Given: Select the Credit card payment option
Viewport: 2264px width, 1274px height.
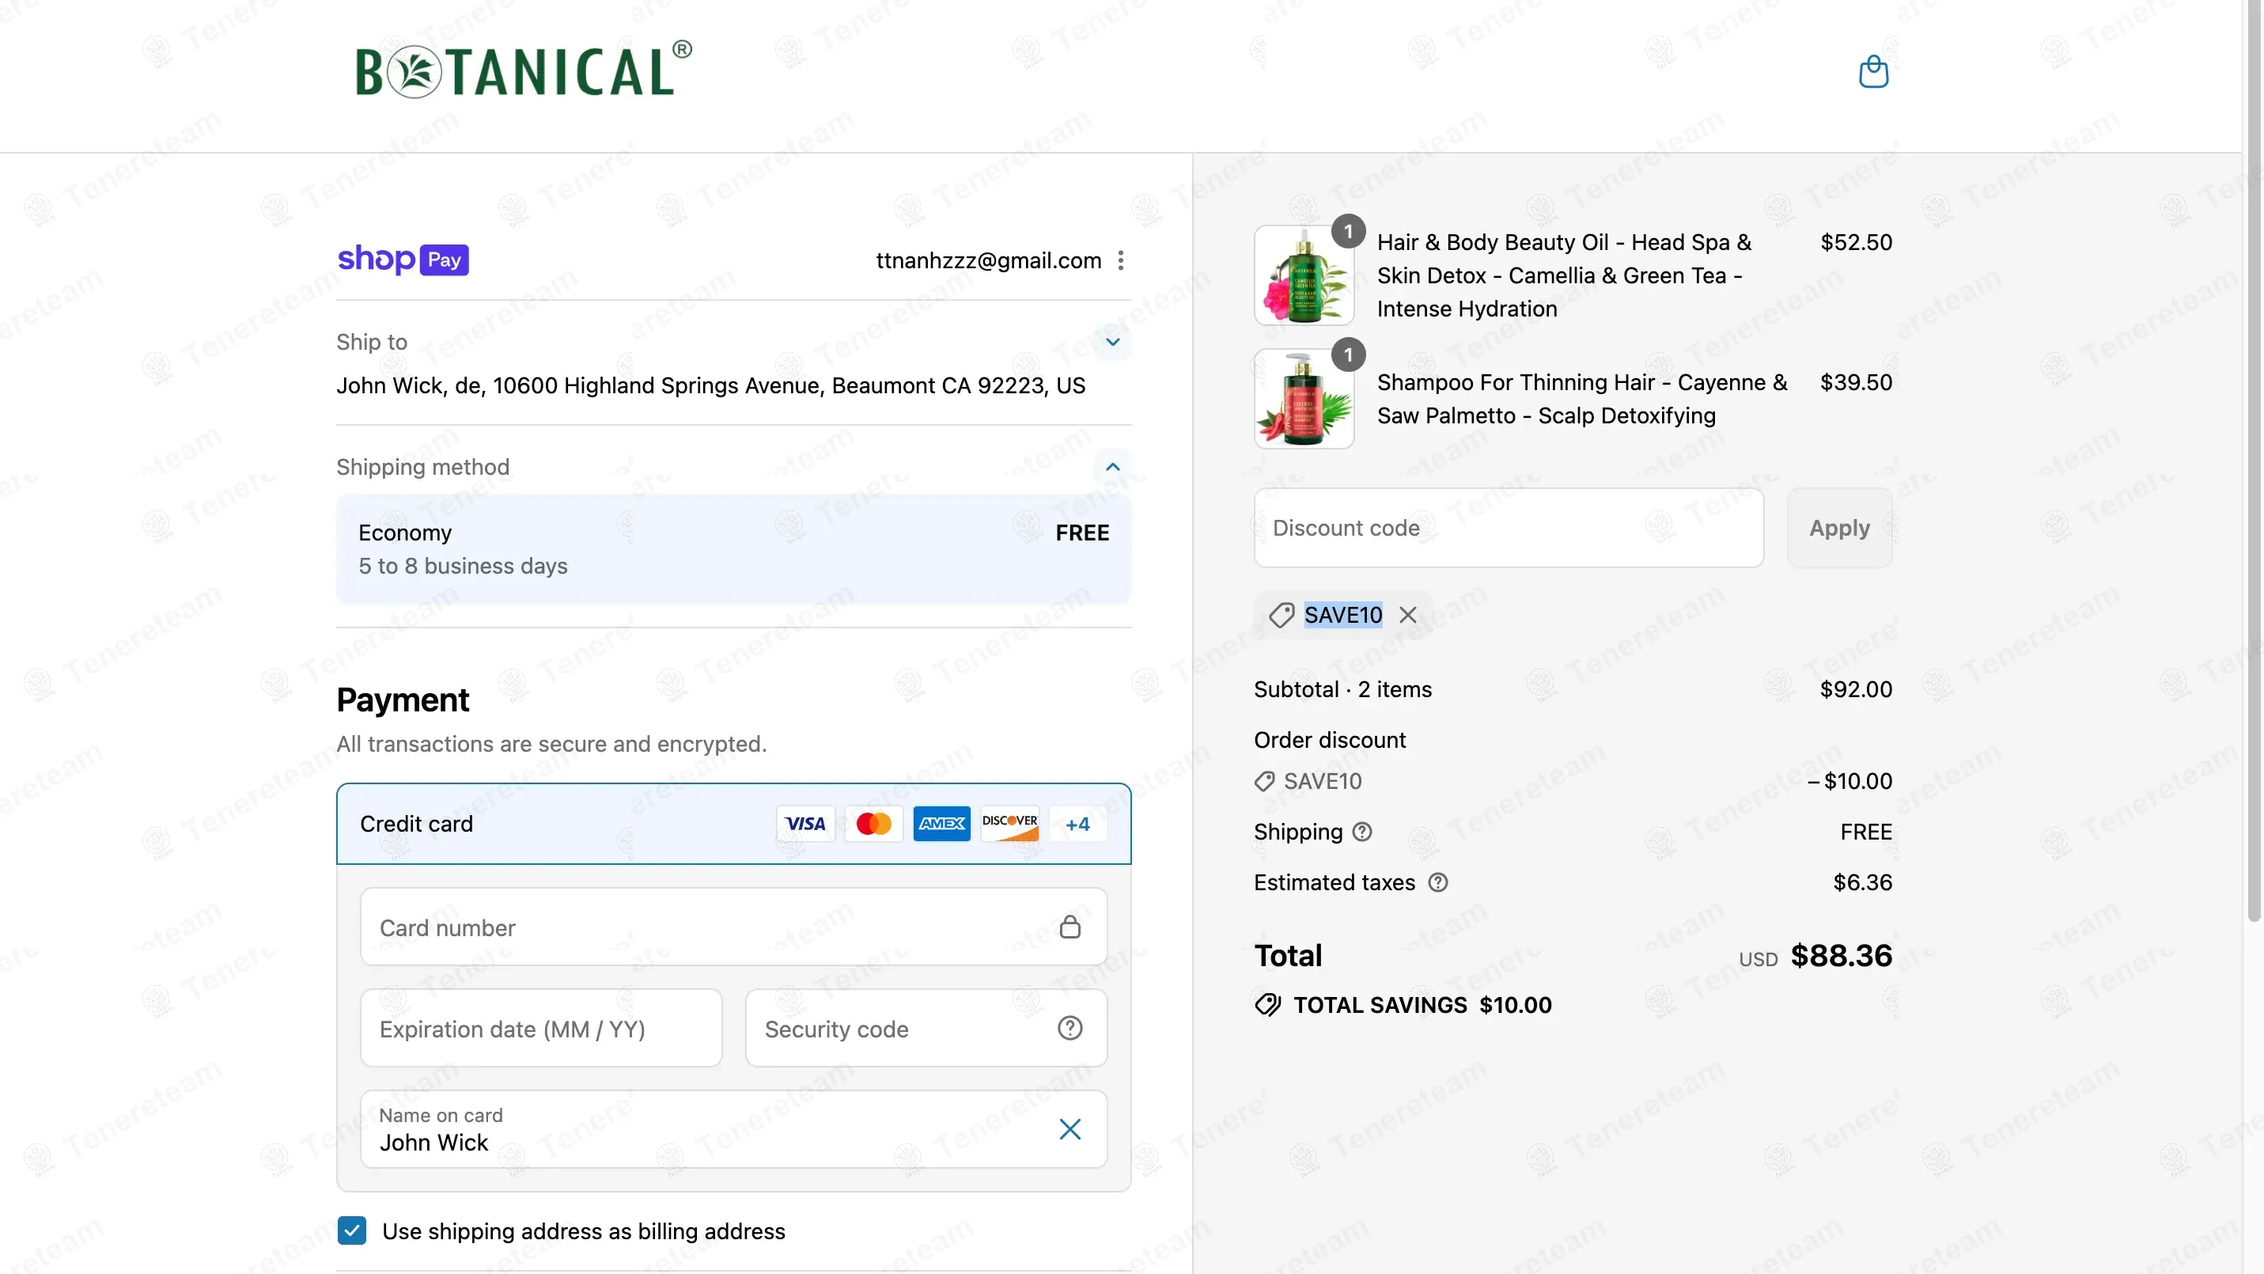Looking at the screenshot, I should [733, 824].
